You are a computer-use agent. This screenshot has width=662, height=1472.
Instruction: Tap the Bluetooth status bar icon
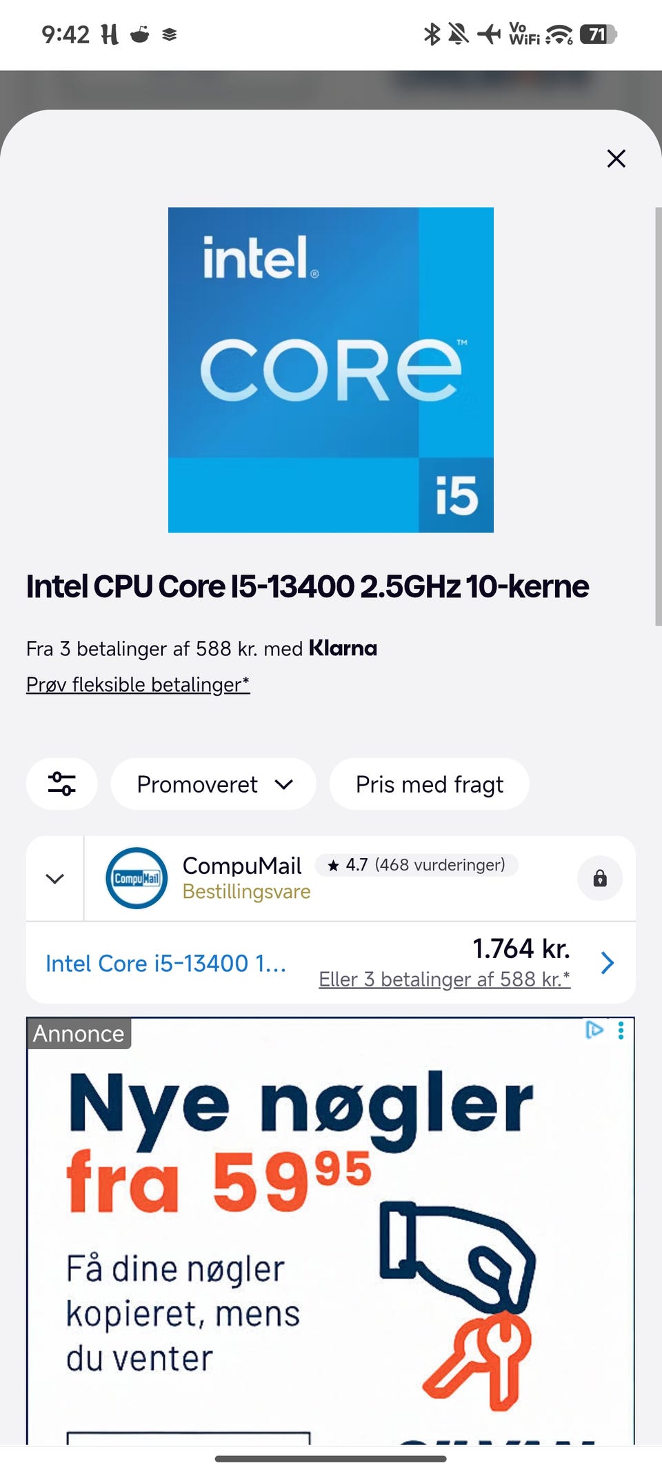pos(432,34)
